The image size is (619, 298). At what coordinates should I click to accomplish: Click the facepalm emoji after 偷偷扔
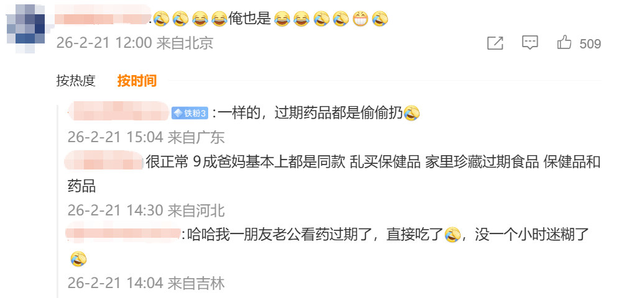[x=412, y=114]
